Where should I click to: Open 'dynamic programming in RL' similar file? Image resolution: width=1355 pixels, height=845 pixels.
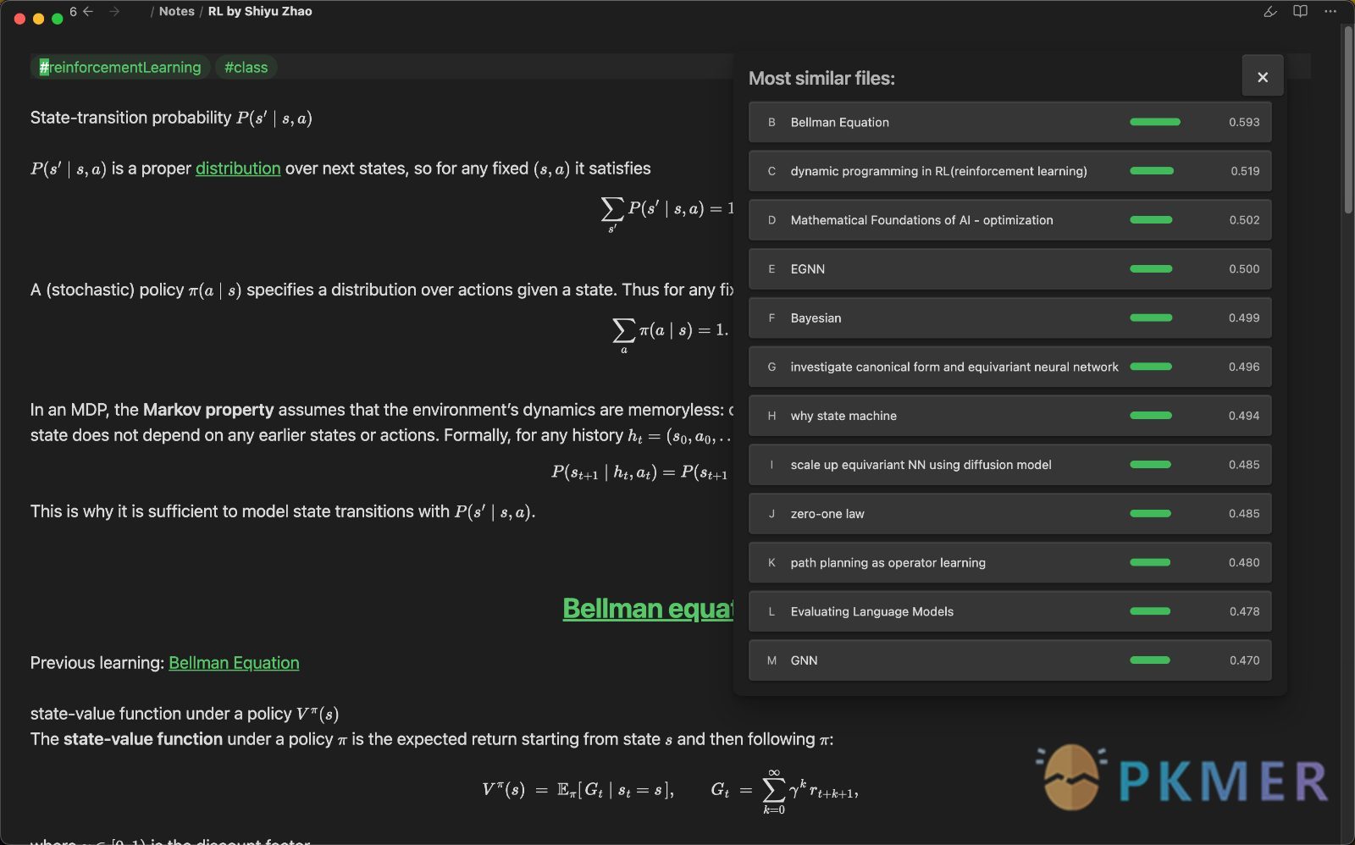[1009, 171]
